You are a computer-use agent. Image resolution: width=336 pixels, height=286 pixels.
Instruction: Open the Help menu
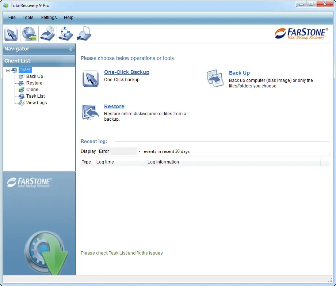(x=69, y=18)
